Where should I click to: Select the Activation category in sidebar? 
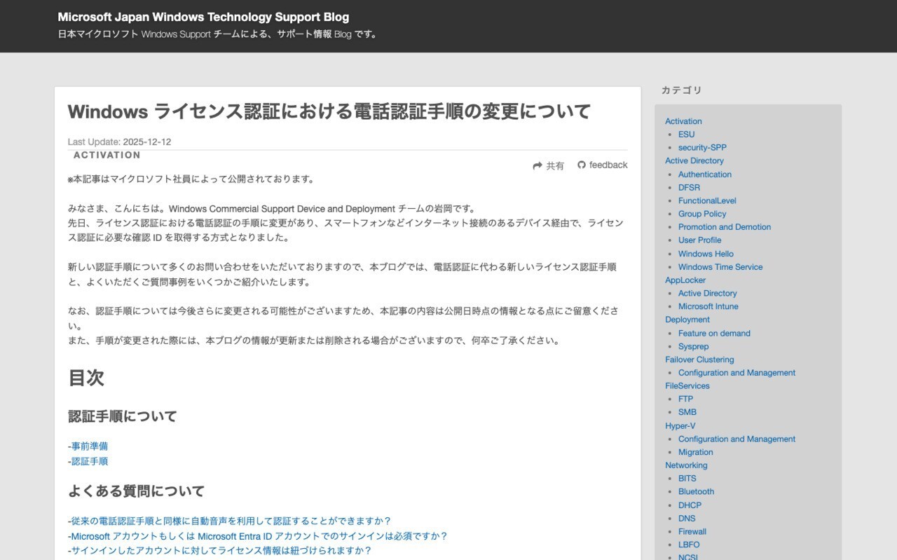[683, 121]
